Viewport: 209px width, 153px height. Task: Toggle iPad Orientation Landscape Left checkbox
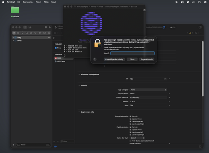130,132
